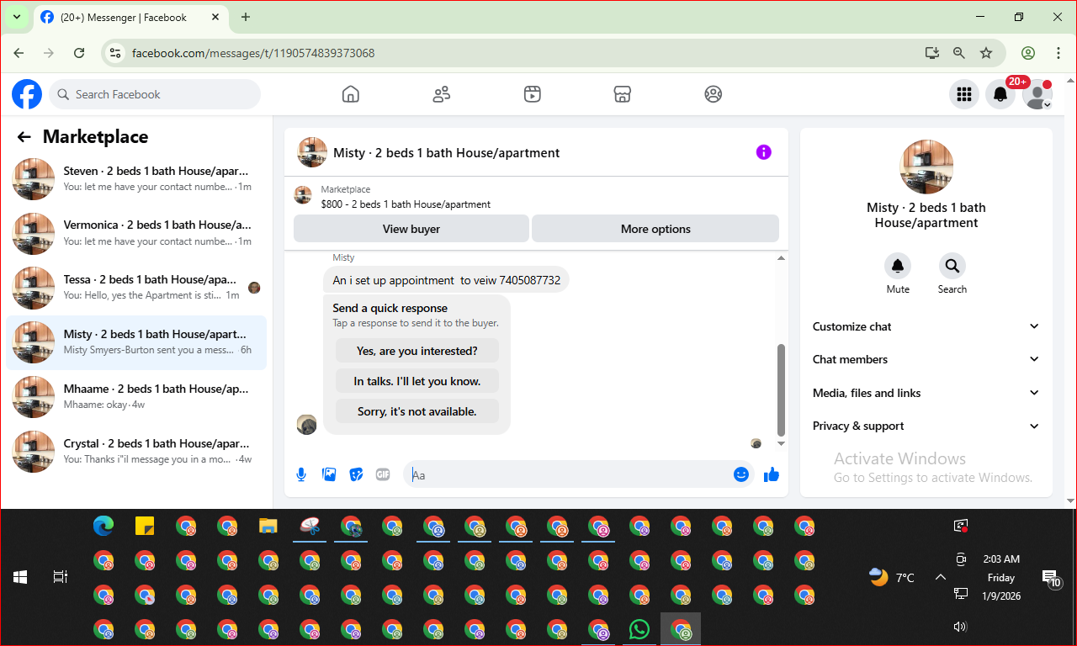Screen dimensions: 1077x646
Task: Search in conversation using the right-panel Search button
Action: coord(952,266)
